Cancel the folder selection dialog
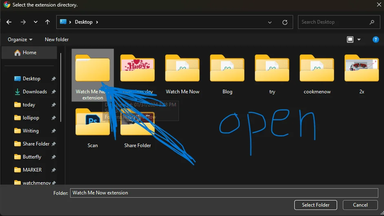The height and width of the screenshot is (216, 384). 360,205
